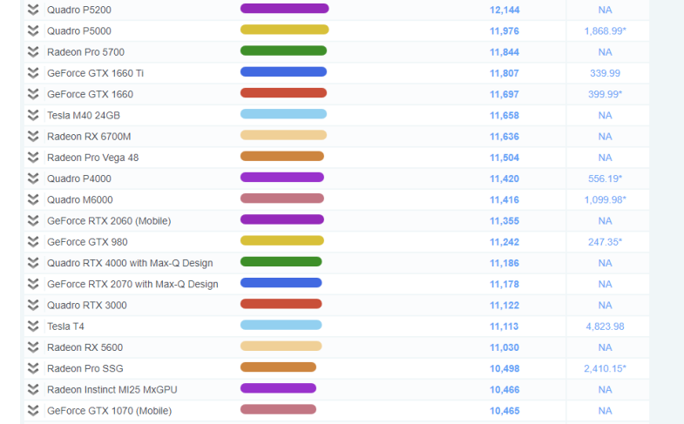Screen dimensions: 684x424
Task: Open price 1,099.98* for Quadro M6000
Action: pyautogui.click(x=605, y=199)
